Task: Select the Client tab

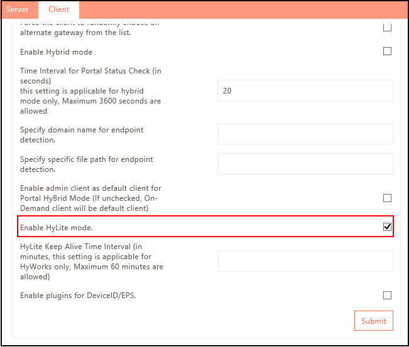Action: (x=58, y=9)
